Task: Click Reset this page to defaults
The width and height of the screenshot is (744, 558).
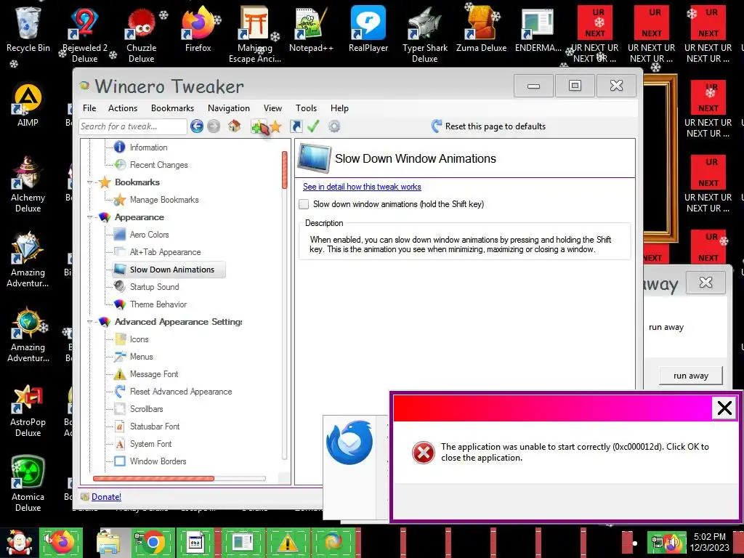Action: [489, 126]
